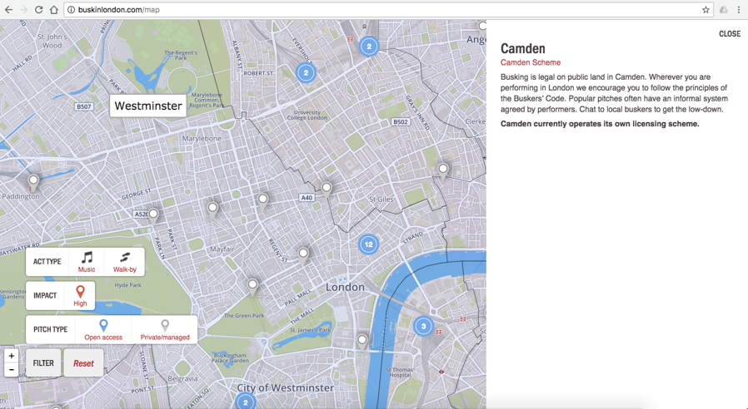This screenshot has height=409, width=748.
Task: Click the address bar showing buskinlondon.com/map
Action: point(375,10)
